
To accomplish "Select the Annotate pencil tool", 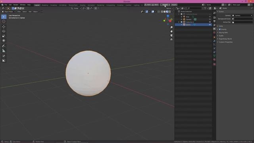I will [x=4, y=46].
